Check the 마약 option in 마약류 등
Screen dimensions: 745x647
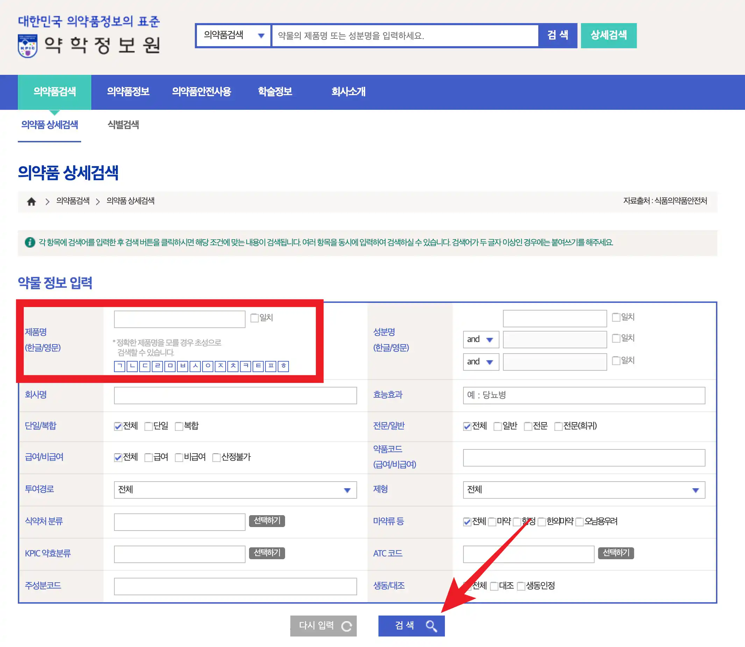click(492, 521)
